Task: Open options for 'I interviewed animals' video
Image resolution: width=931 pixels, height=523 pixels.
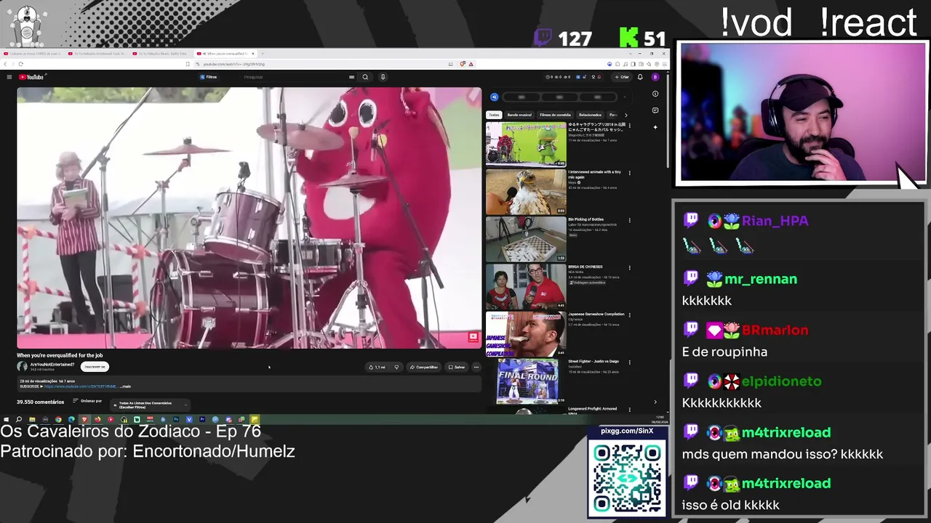Action: (x=629, y=173)
